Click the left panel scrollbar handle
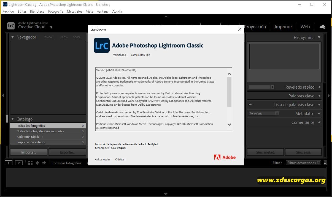This screenshot has width=332, height=197. pyautogui.click(x=7, y=119)
